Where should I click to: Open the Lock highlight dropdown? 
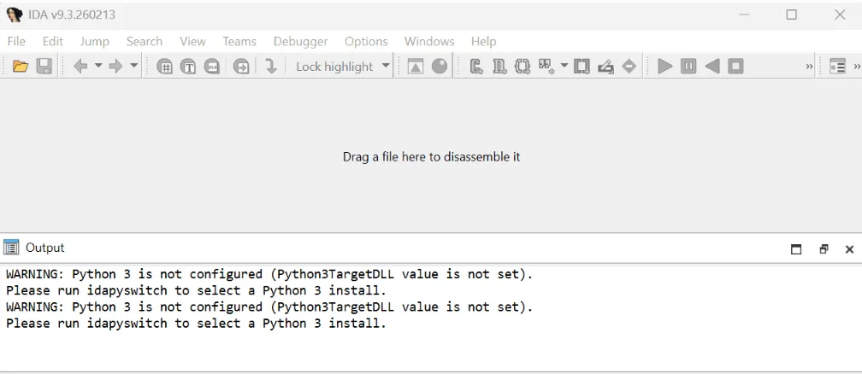coord(386,67)
